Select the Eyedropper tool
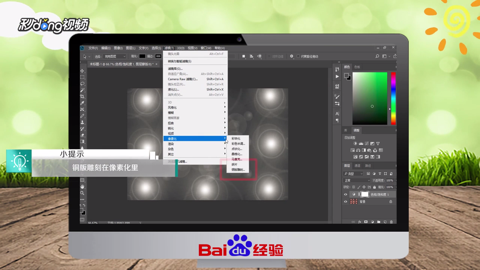 (x=82, y=103)
